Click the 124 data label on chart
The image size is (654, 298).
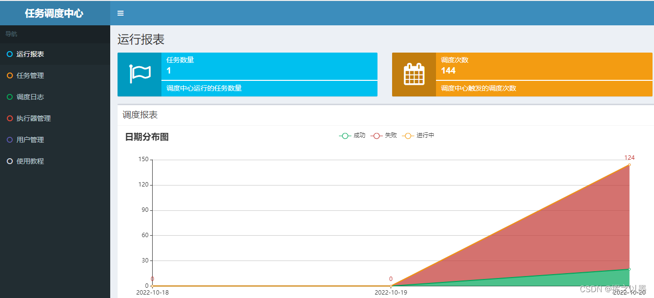pos(629,158)
